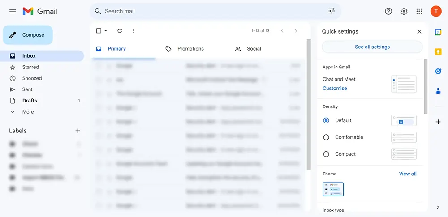Get add-ons plus icon
The height and width of the screenshot is (217, 448).
438,122
